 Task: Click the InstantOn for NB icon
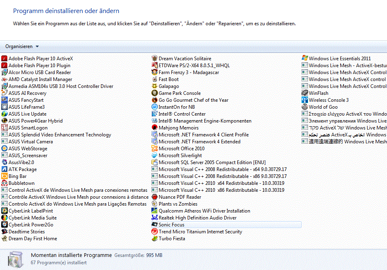pyautogui.click(x=155, y=107)
